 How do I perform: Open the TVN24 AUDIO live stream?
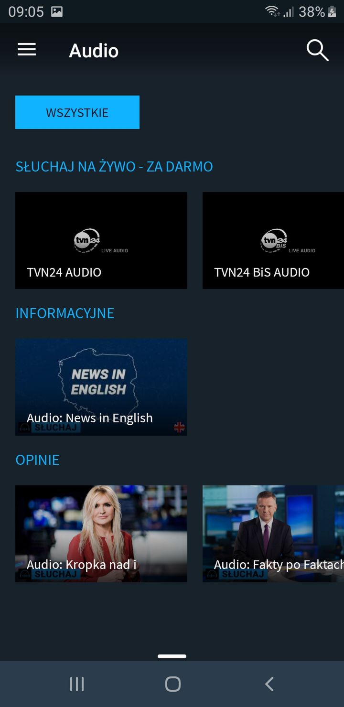tap(101, 240)
